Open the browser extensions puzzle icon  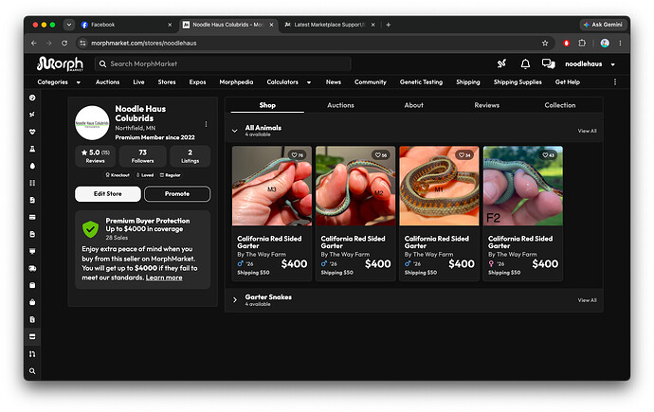[582, 43]
